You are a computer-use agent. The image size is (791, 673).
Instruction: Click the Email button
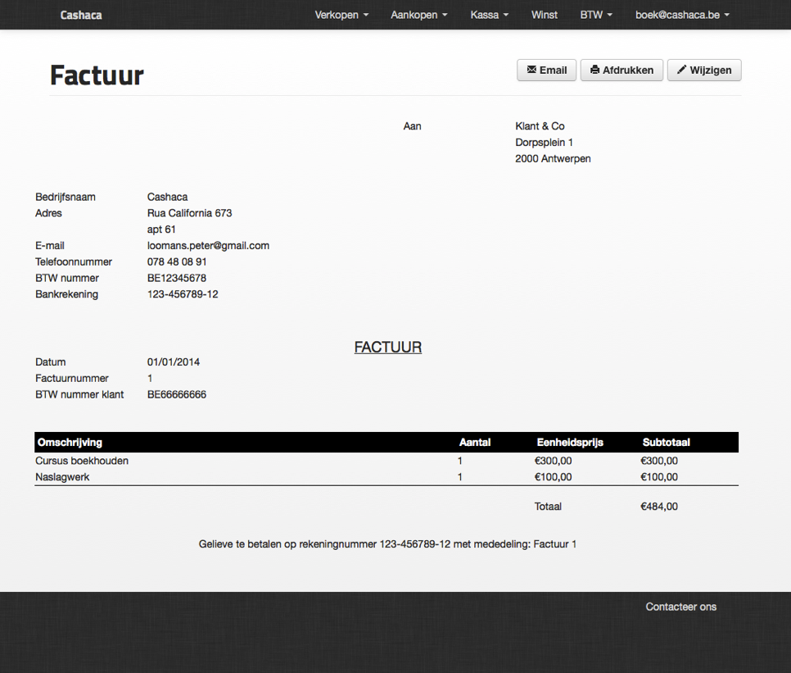pos(546,70)
